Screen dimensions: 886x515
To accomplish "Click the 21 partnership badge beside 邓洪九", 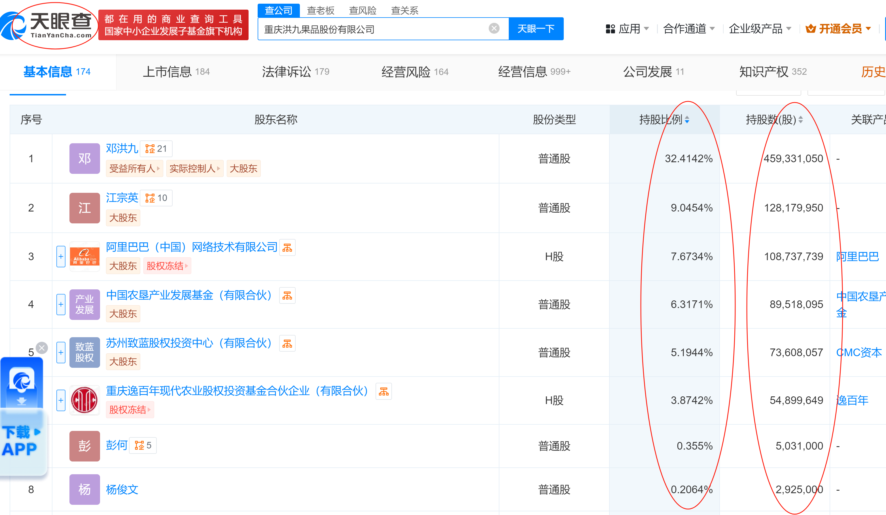I will point(156,149).
